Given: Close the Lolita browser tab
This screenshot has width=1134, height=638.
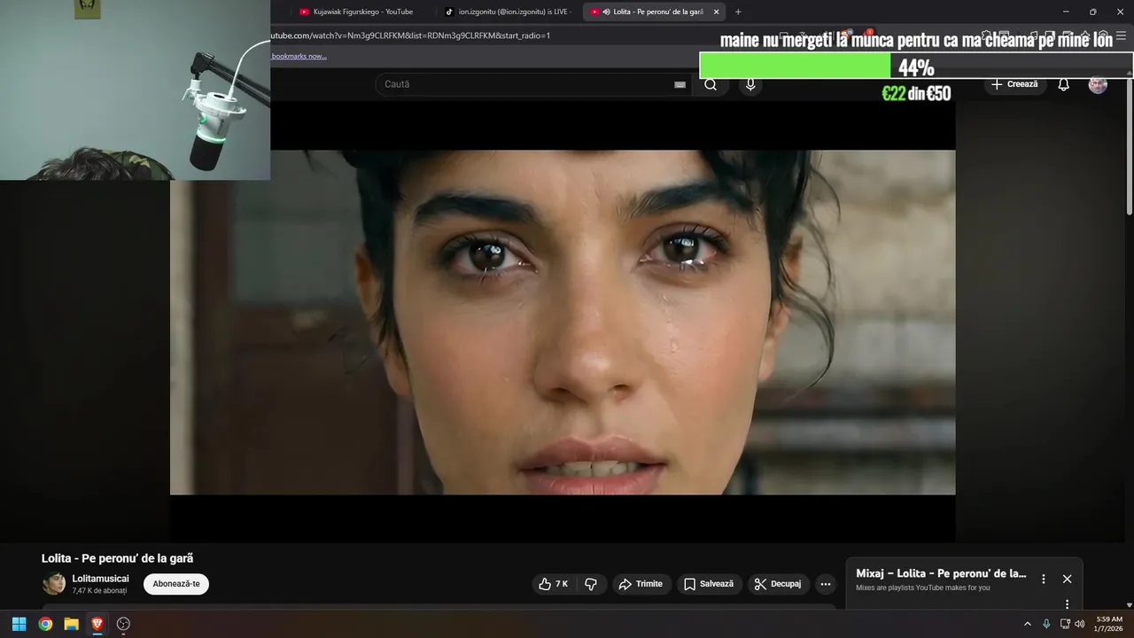Looking at the screenshot, I should 717,12.
